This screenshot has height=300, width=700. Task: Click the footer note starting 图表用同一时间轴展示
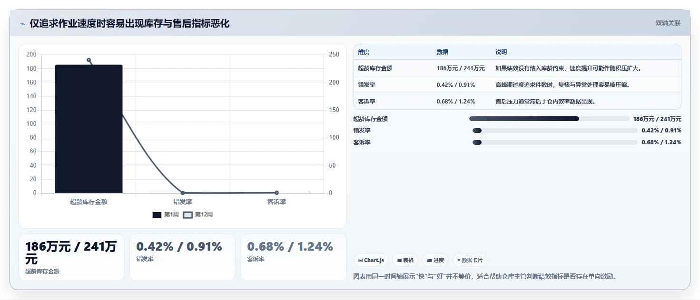[x=485, y=276]
